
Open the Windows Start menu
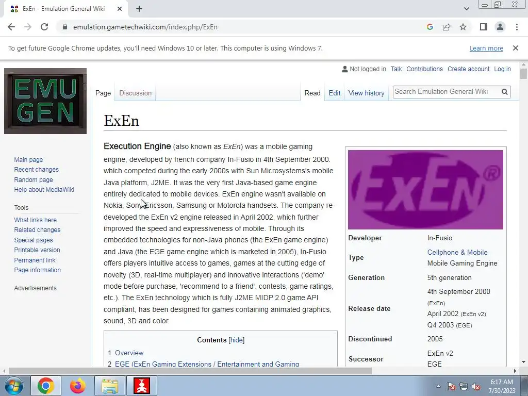coord(14,386)
